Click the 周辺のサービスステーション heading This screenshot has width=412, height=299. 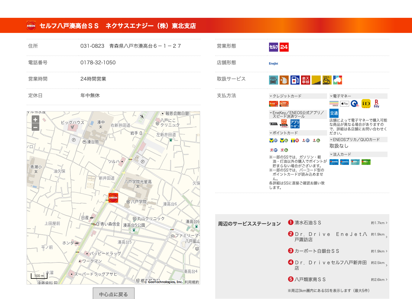[x=249, y=224]
